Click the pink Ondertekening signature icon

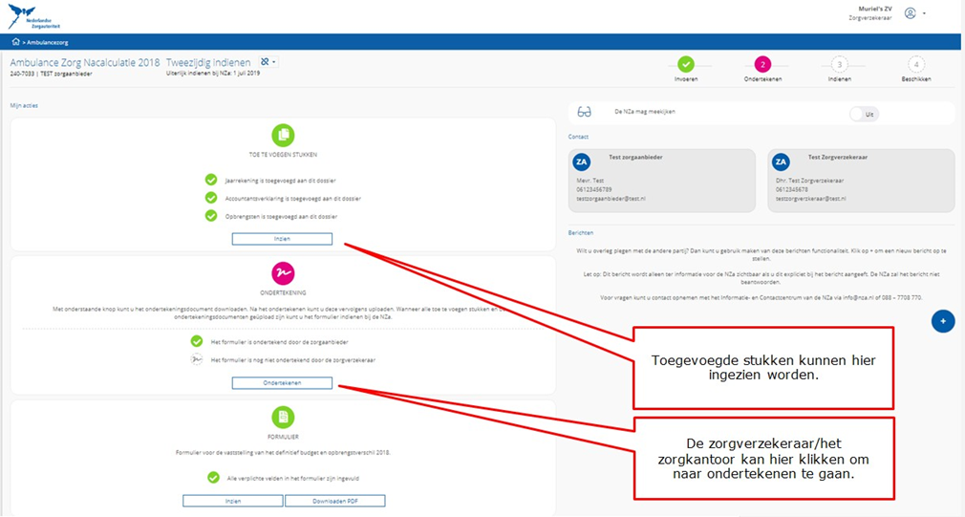[x=283, y=272]
